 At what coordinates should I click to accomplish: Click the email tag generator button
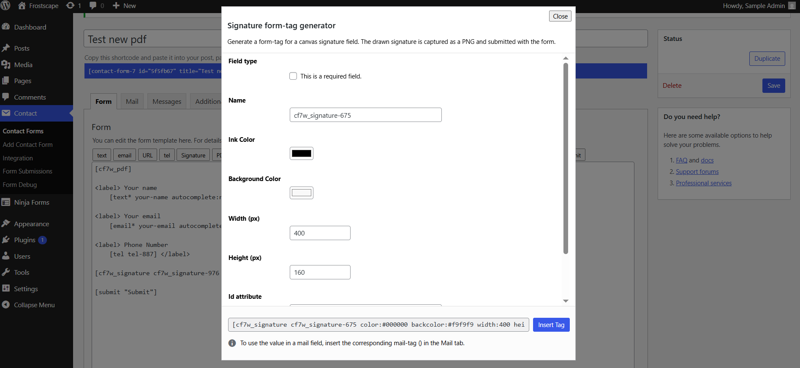[x=125, y=155]
